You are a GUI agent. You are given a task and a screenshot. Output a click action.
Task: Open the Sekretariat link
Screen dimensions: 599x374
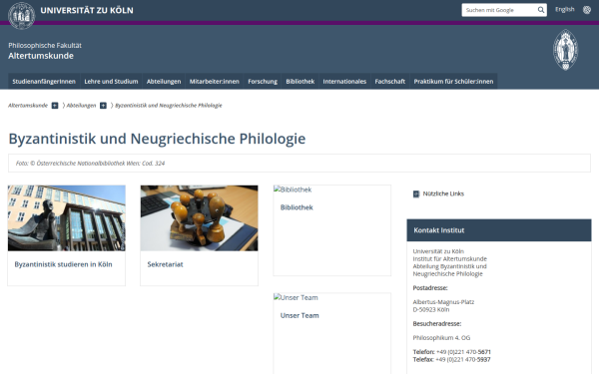[165, 264]
